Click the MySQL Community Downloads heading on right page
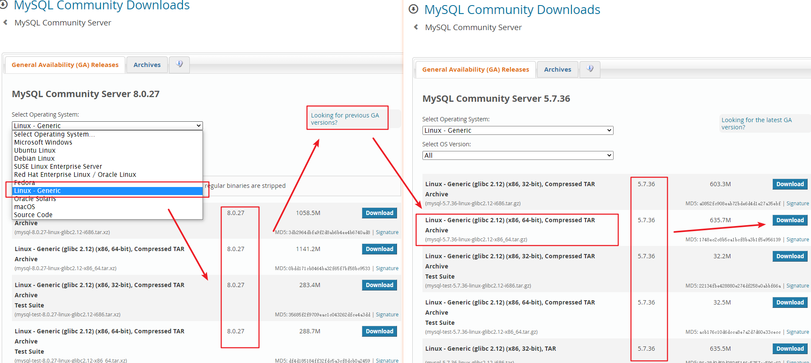Viewport: 811px width, 363px height. pyautogui.click(x=512, y=9)
